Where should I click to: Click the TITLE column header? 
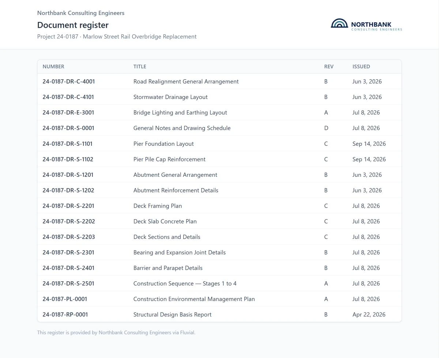pyautogui.click(x=140, y=66)
